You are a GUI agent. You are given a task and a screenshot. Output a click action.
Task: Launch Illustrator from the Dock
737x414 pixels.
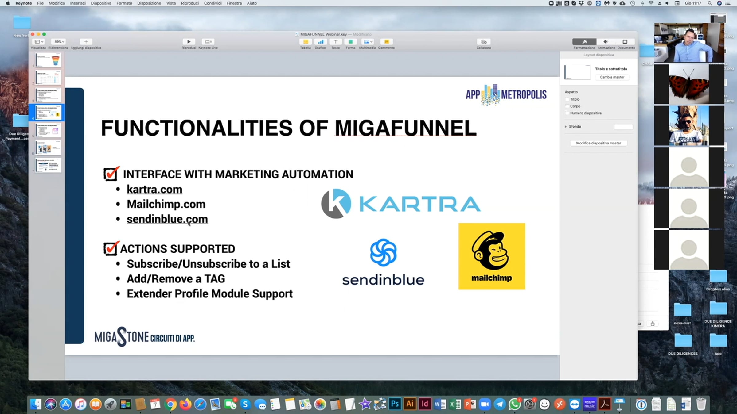coord(410,404)
